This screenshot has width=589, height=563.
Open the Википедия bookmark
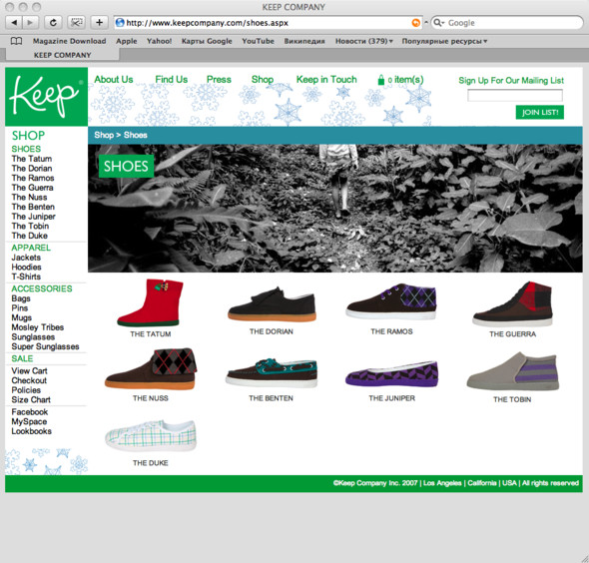[304, 41]
